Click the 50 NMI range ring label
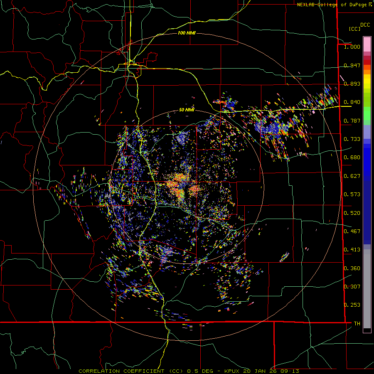The height and width of the screenshot is (374, 374). click(x=187, y=110)
